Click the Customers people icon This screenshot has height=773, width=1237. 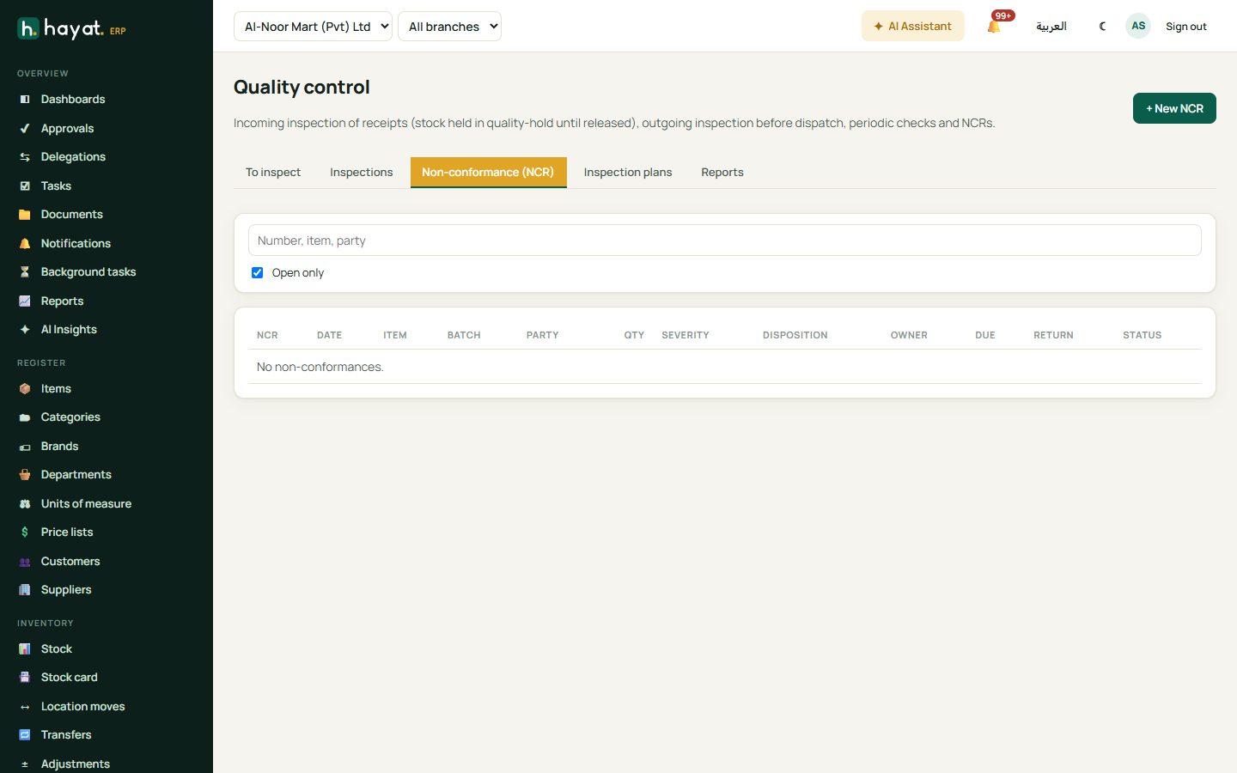(25, 562)
